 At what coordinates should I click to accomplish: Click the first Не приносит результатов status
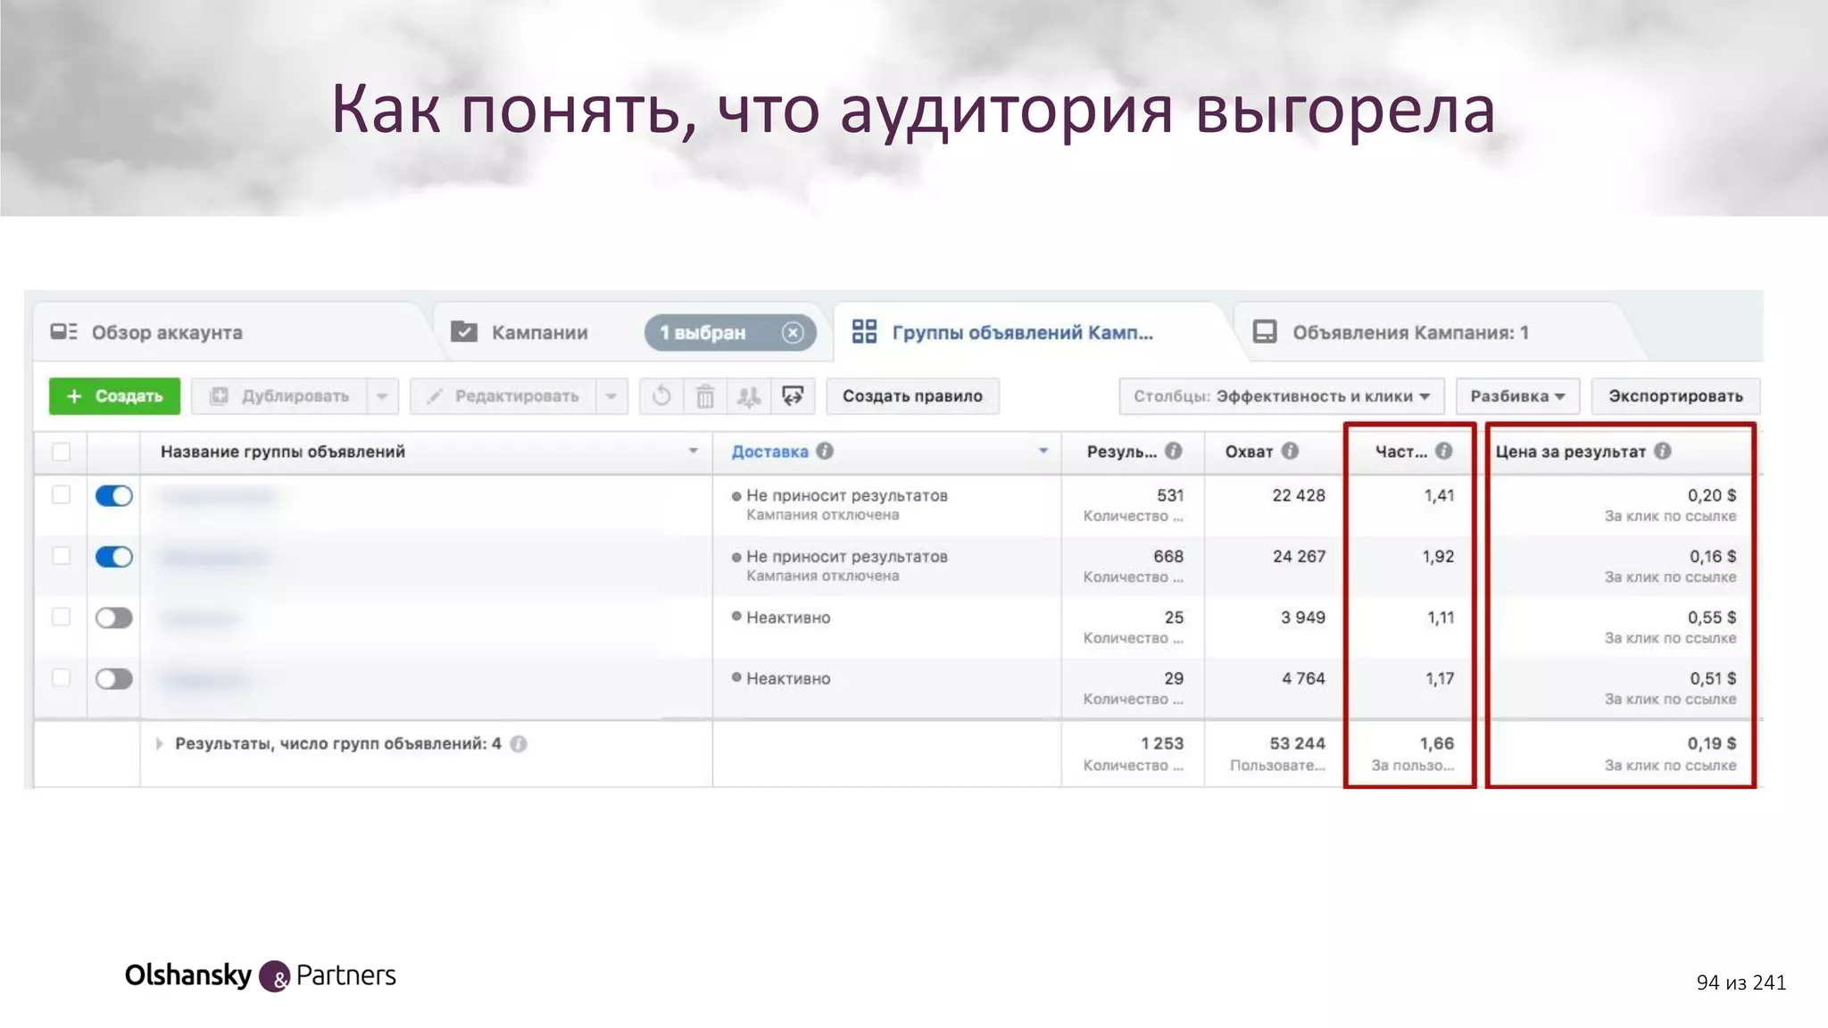(846, 495)
